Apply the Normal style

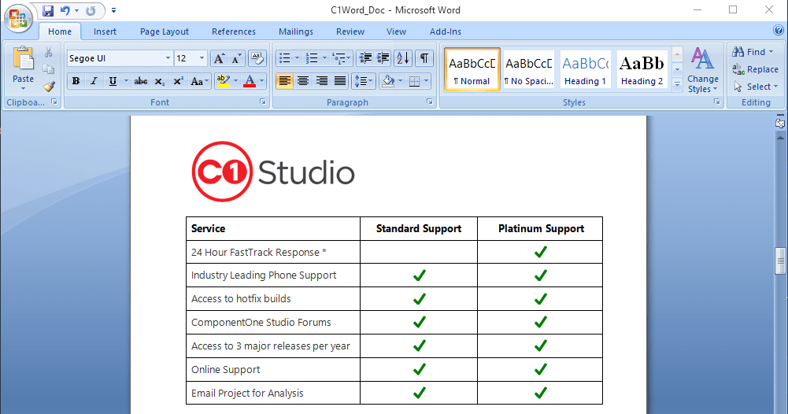(472, 70)
